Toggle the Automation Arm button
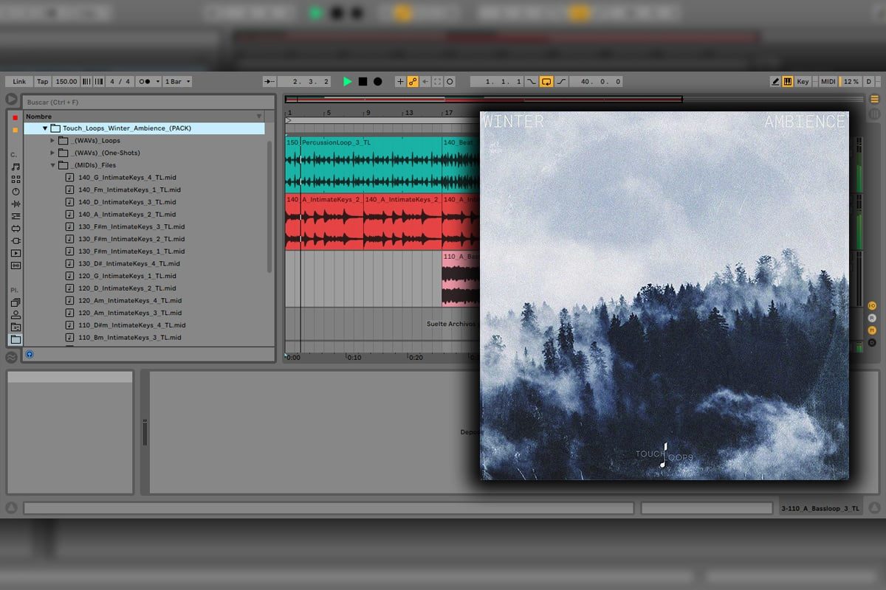The height and width of the screenshot is (590, 886). point(413,82)
